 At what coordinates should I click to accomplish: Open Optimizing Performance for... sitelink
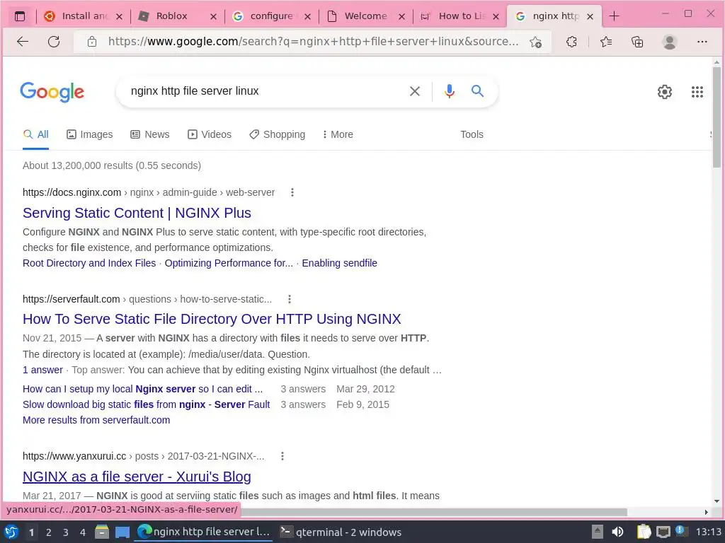[229, 263]
